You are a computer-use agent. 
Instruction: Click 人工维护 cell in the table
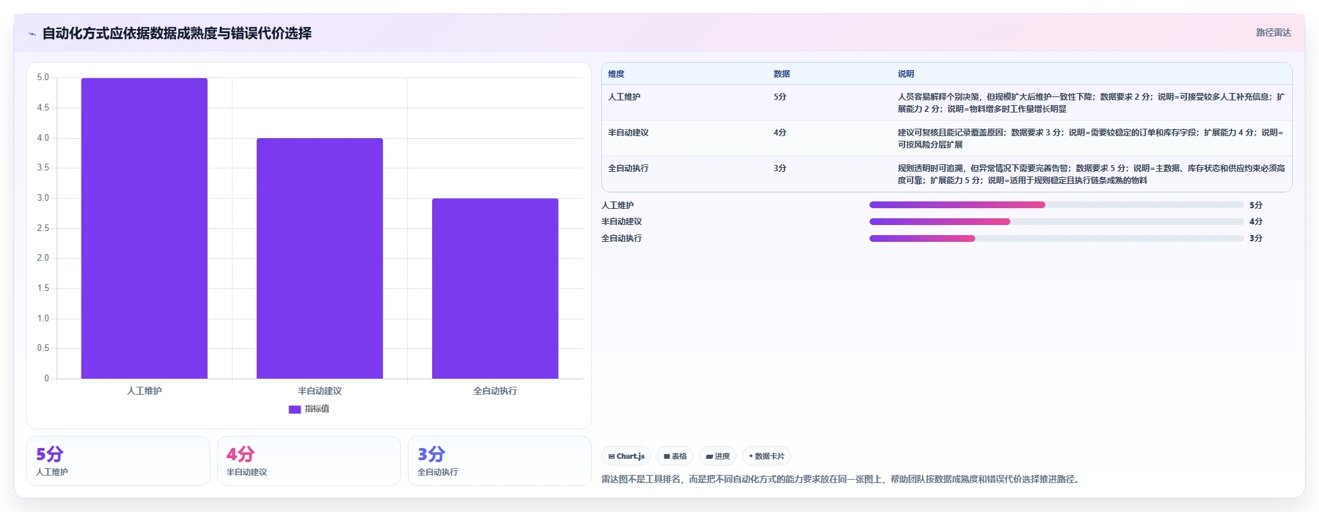tap(624, 97)
